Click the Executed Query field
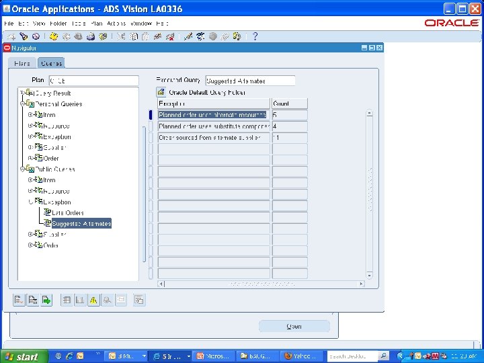This screenshot has width=484, height=363. (250, 81)
